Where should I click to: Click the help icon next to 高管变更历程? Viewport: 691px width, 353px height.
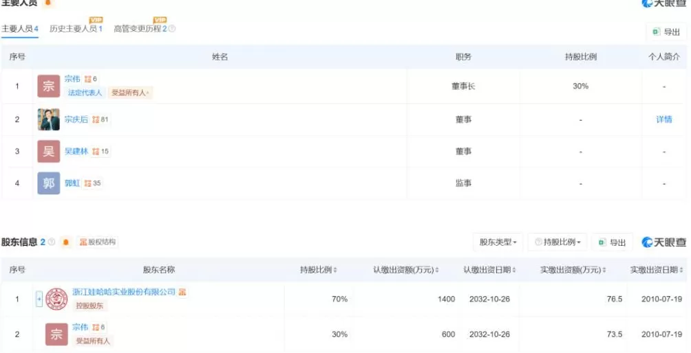pyautogui.click(x=172, y=29)
